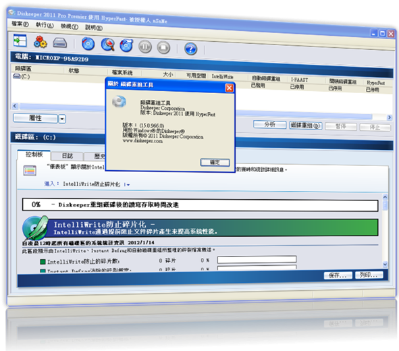Click the IntelliWrite feather disc logo
The height and width of the screenshot is (351, 399).
(35, 228)
